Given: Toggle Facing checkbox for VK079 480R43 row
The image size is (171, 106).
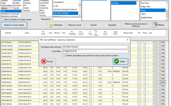Looking at the screenshot, I should pyautogui.click(x=145, y=96).
